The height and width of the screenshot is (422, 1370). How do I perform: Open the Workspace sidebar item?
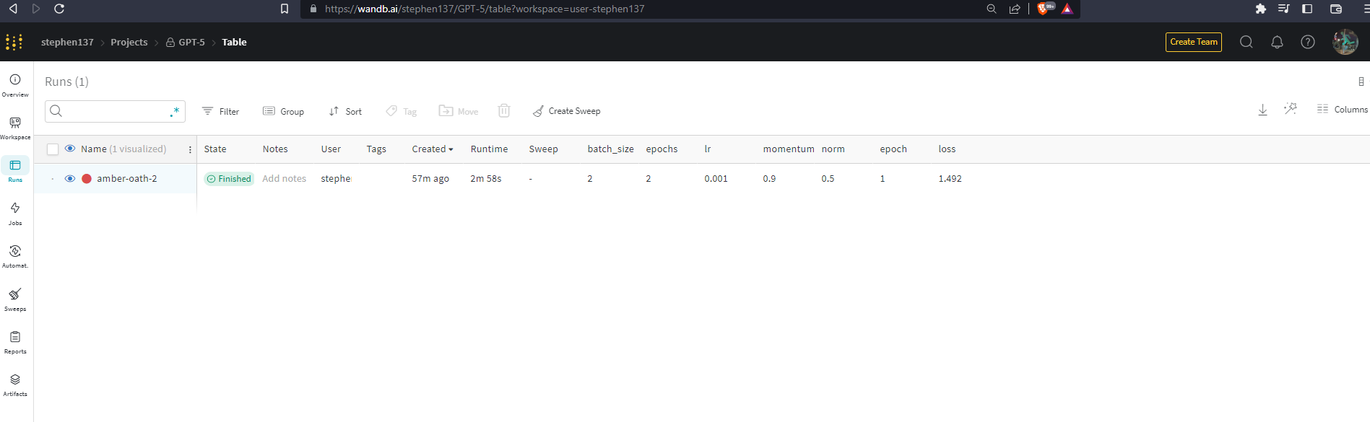click(x=15, y=127)
